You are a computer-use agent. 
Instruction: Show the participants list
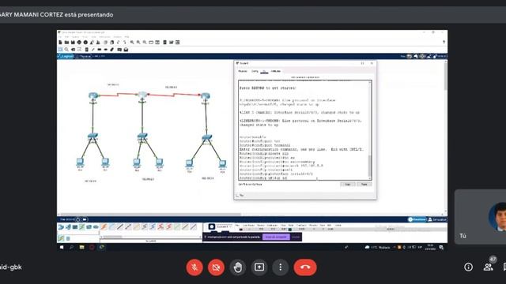pyautogui.click(x=488, y=267)
